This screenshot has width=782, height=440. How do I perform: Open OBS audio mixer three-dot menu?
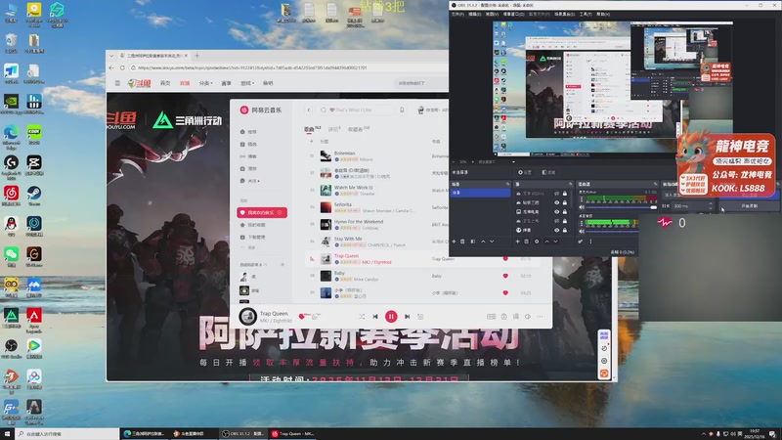(x=591, y=242)
